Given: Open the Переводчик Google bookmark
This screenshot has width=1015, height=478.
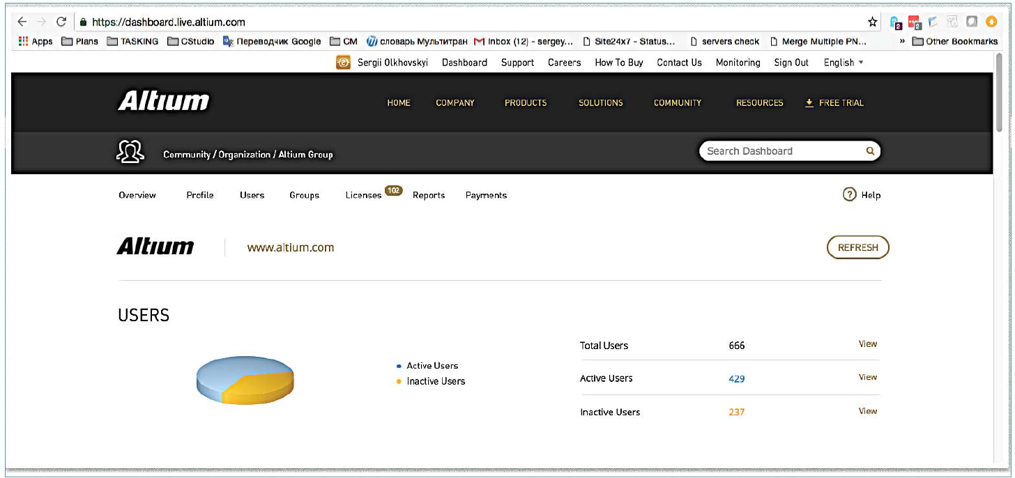Looking at the screenshot, I should [273, 41].
